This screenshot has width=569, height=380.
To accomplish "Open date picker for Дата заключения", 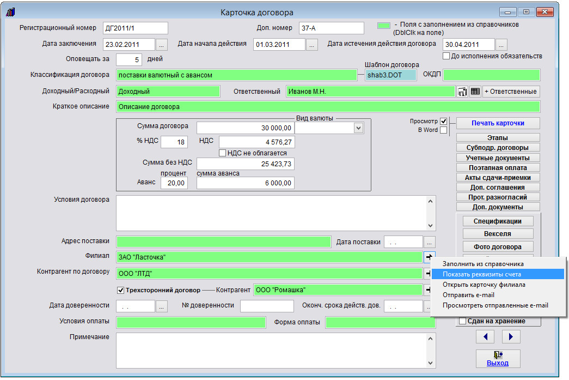I will 163,45.
